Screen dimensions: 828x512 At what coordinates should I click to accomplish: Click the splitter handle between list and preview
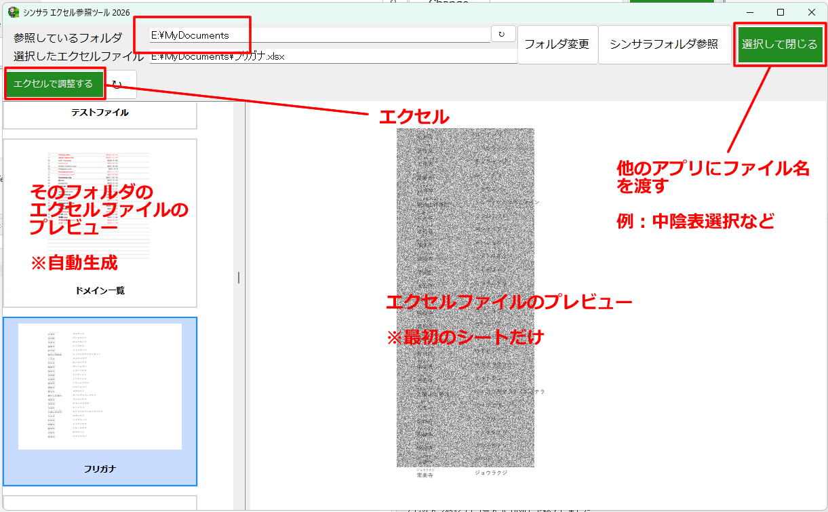point(239,277)
